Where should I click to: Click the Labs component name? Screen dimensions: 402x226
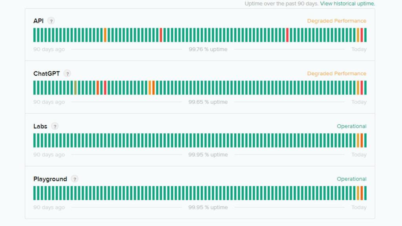click(x=40, y=126)
